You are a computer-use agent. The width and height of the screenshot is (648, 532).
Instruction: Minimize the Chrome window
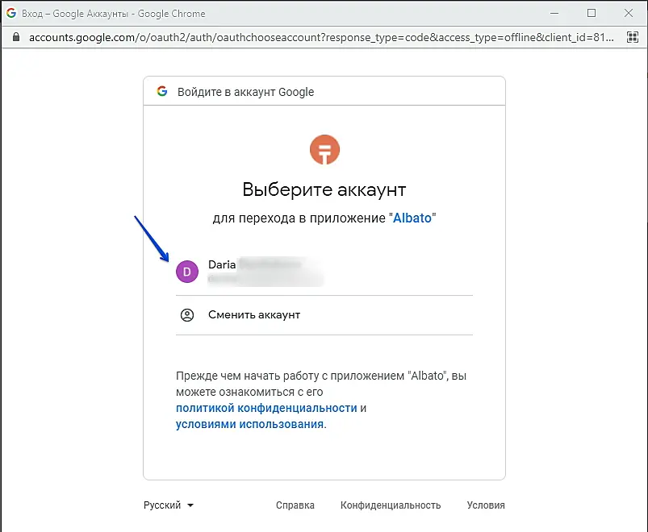click(554, 13)
